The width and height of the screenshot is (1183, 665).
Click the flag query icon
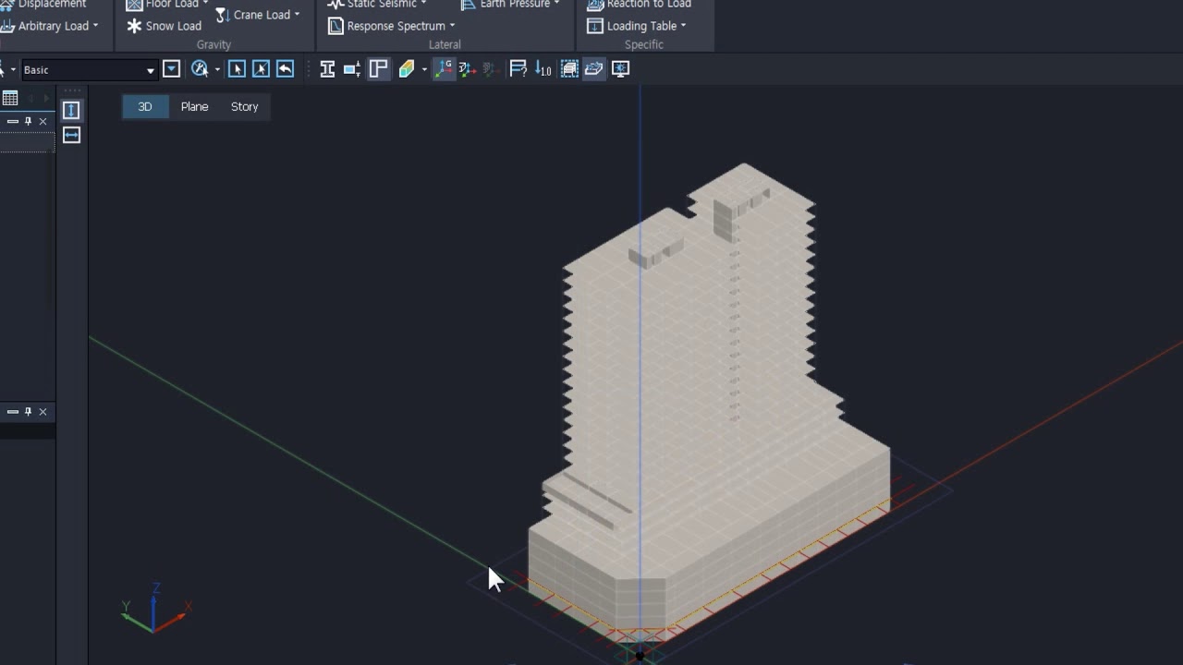(518, 69)
